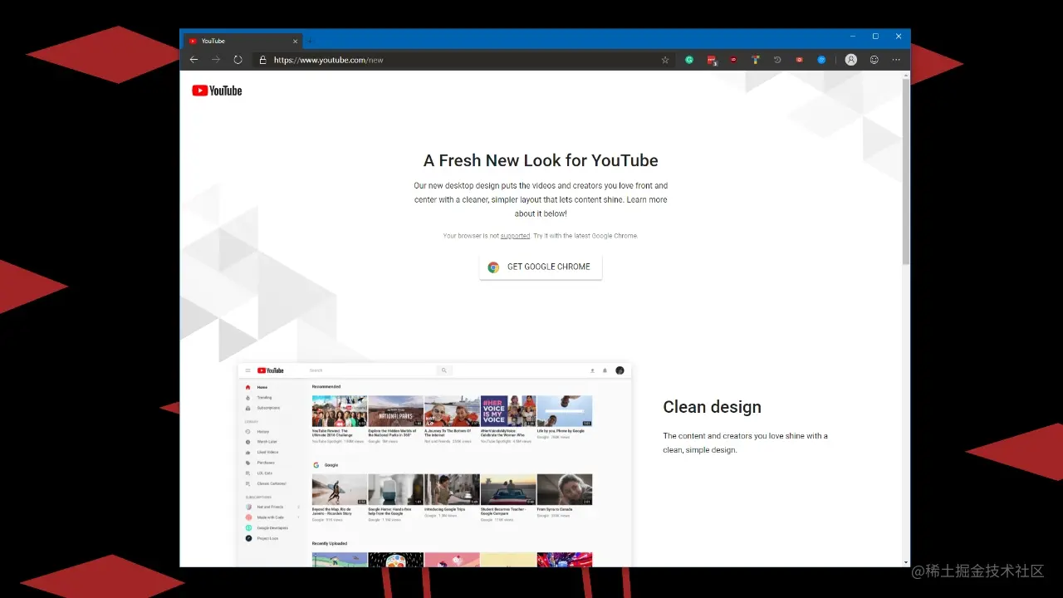
Task: Click the blue round extension icon
Action: click(x=821, y=60)
